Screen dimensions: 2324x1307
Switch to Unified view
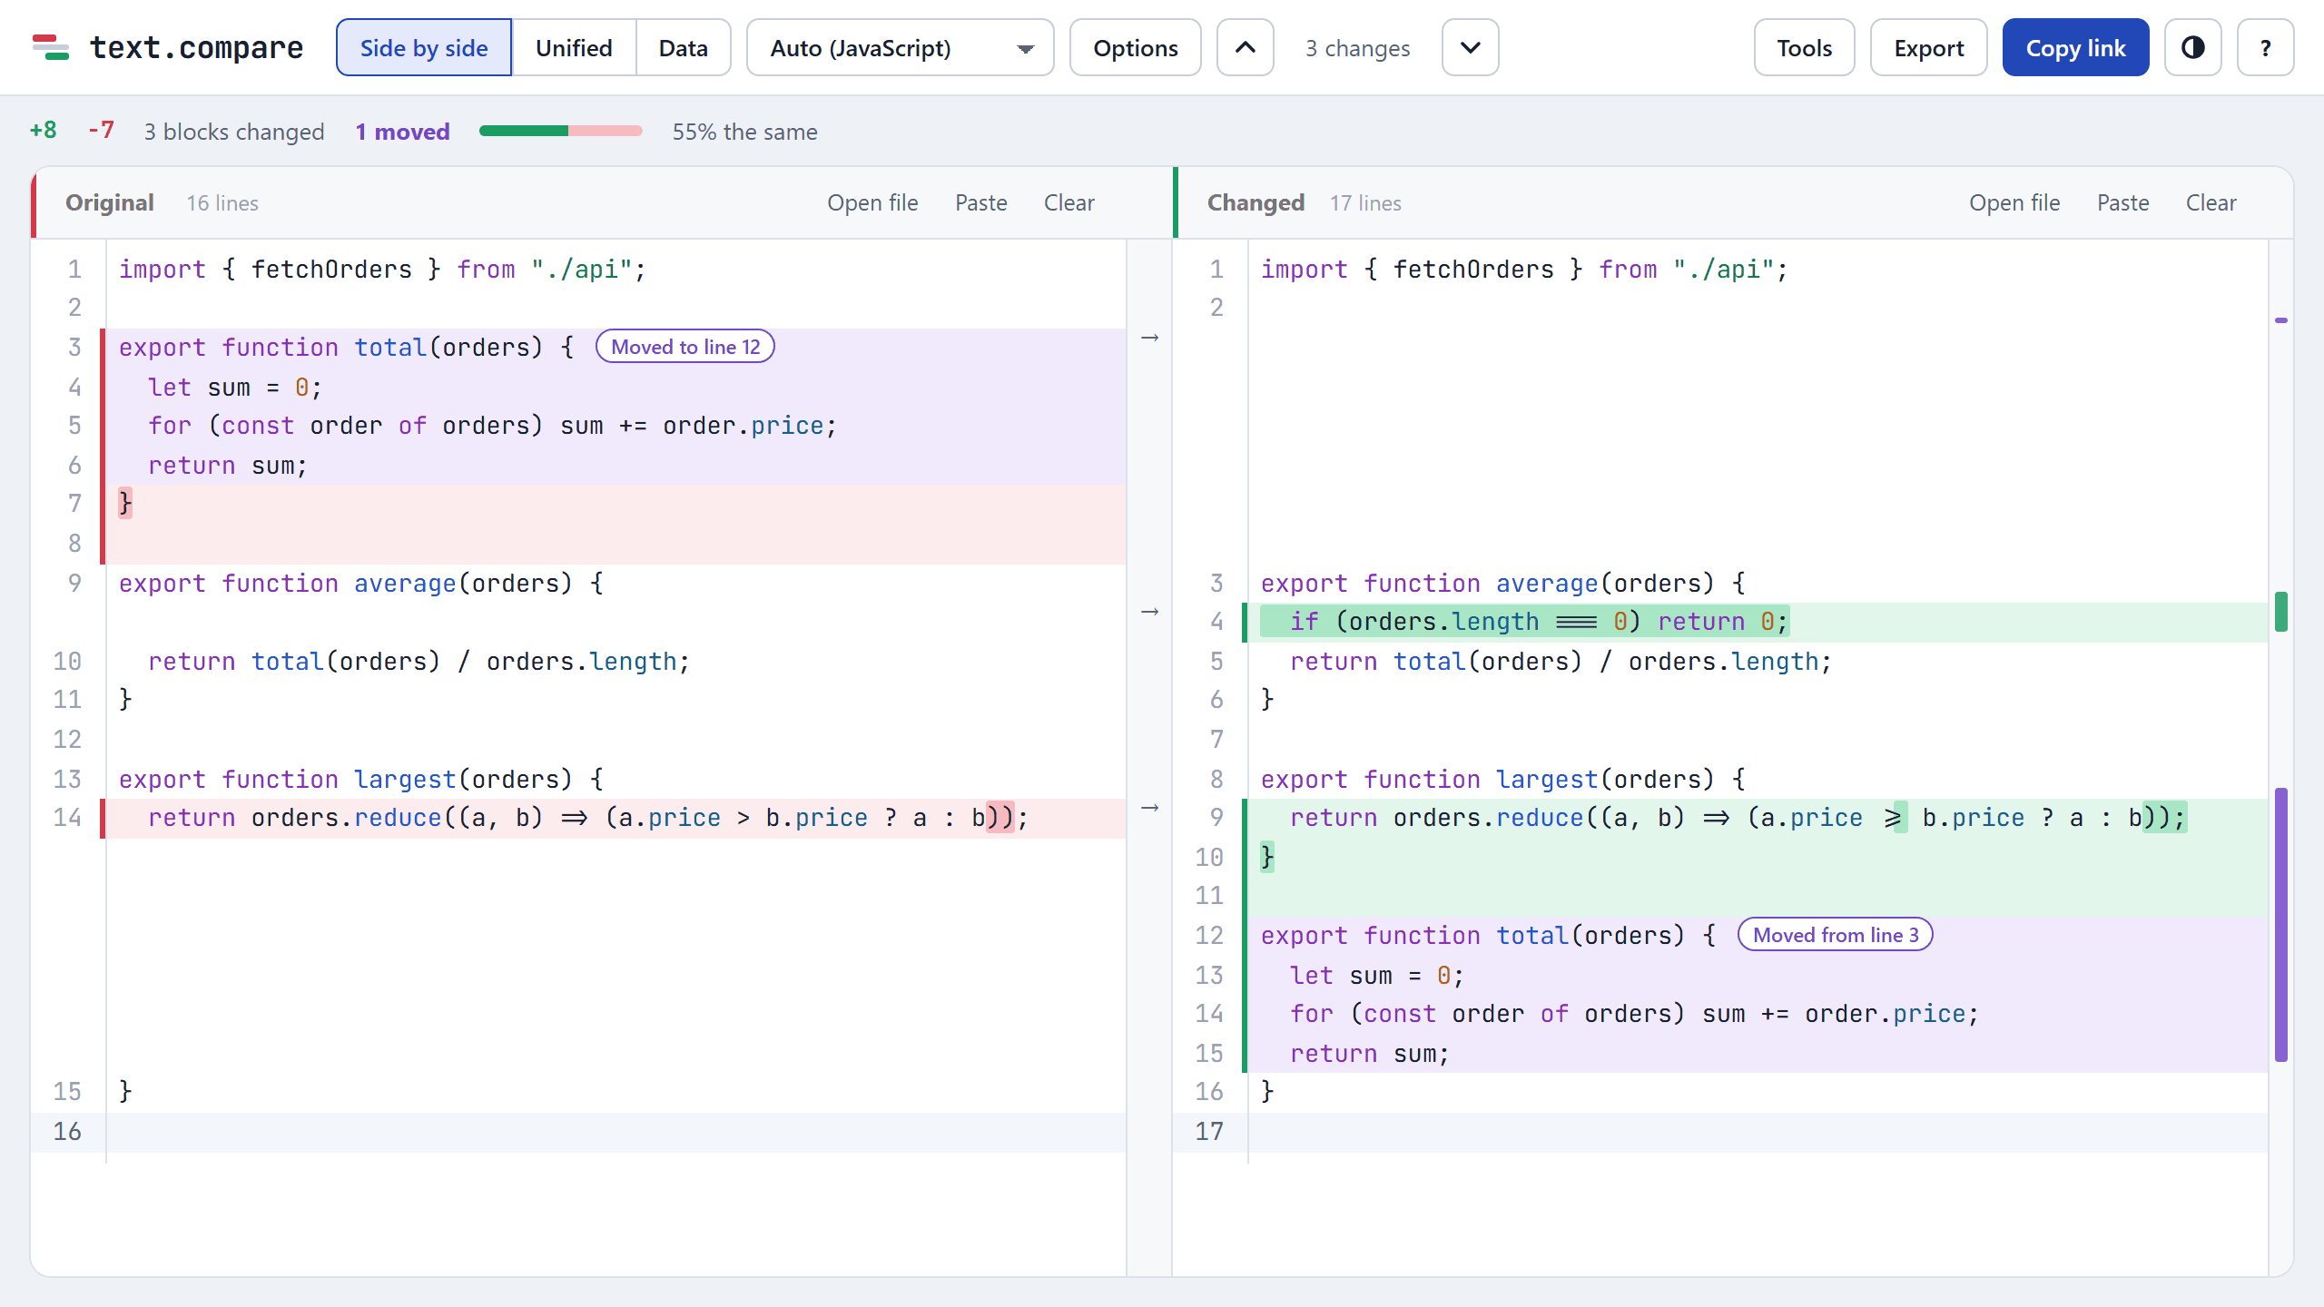click(574, 47)
